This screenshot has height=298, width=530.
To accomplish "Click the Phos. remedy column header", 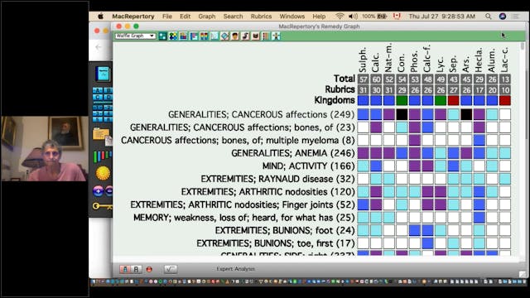I will coord(415,61).
